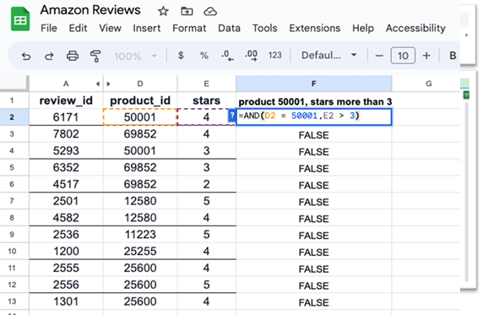The height and width of the screenshot is (315, 483).
Task: Open the Help menu
Action: click(x=363, y=28)
